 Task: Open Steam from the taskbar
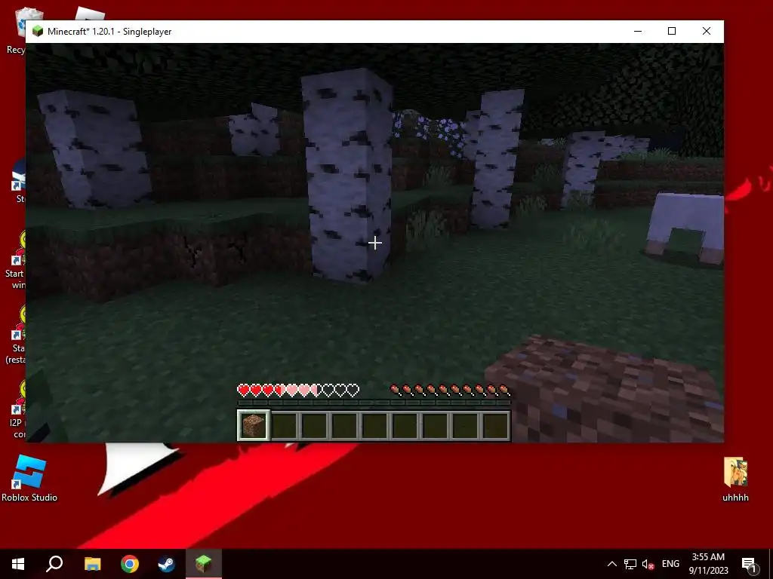167,564
